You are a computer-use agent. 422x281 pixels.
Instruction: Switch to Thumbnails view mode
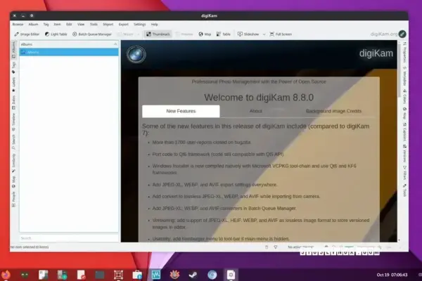tap(158, 34)
